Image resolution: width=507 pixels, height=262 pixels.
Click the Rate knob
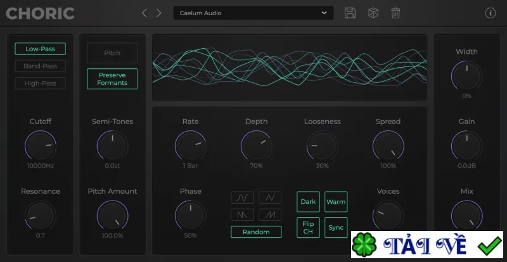coord(191,146)
